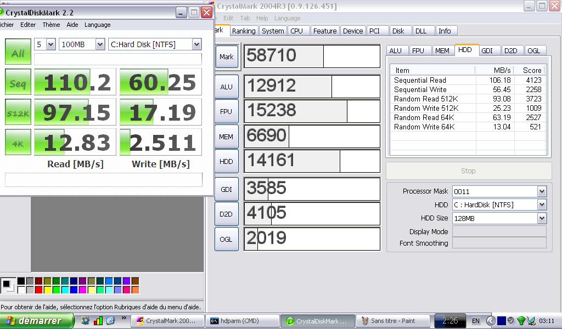
Task: Switch to the Device tab in CrystalMark
Action: tap(353, 31)
